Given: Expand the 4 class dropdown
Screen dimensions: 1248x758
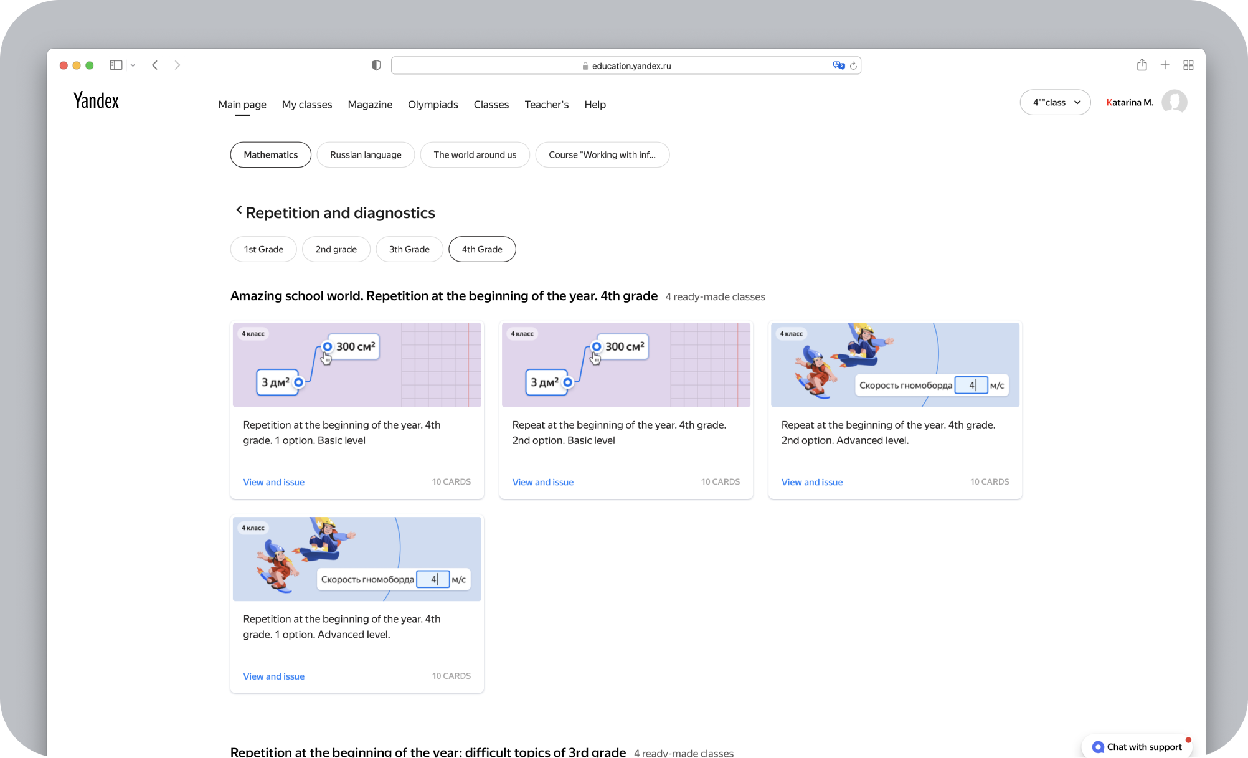Looking at the screenshot, I should [1055, 102].
